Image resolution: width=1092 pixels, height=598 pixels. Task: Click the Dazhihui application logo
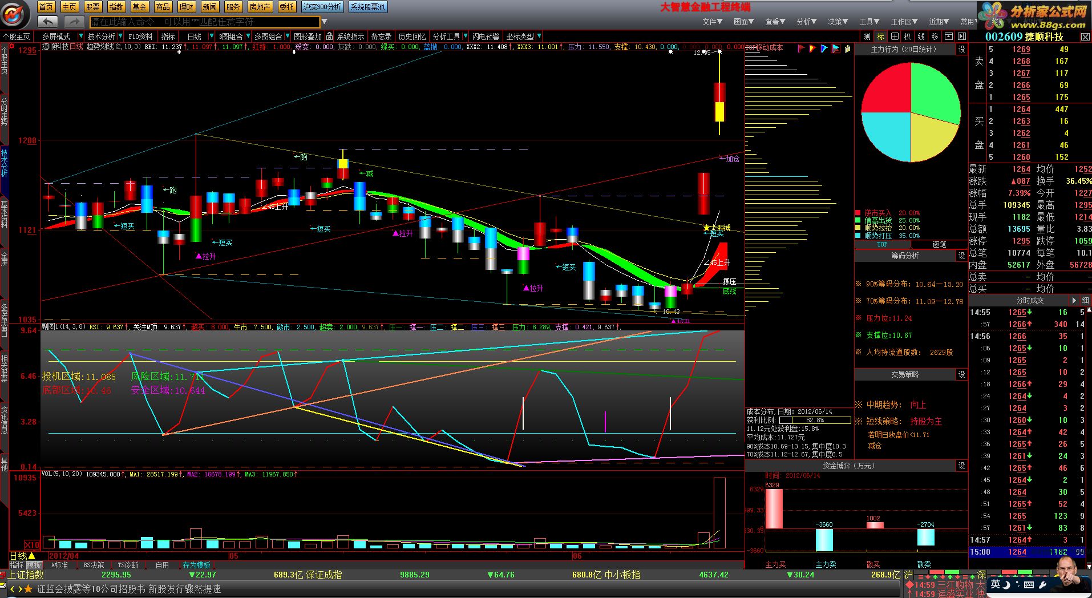[x=14, y=14]
